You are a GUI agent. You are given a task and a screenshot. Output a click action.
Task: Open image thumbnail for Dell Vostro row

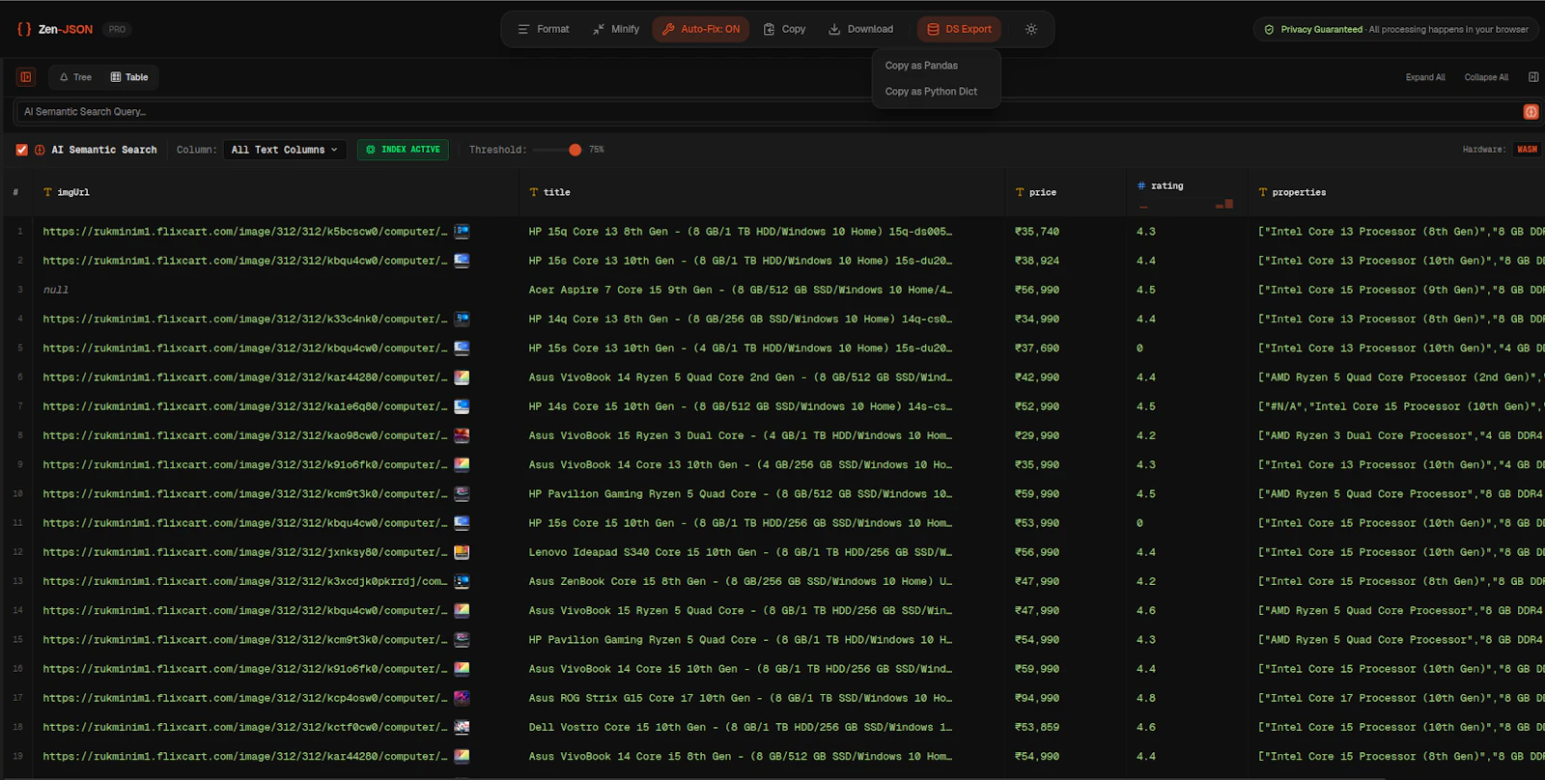pyautogui.click(x=462, y=727)
